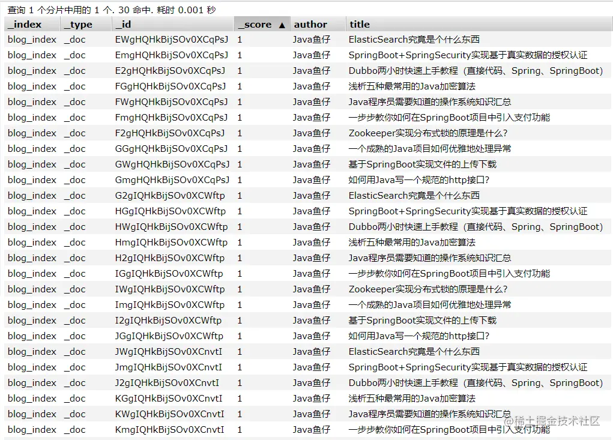Open title of row GmgHQHkBijSOv0XCqPsJ
This screenshot has width=613, height=440.
coord(419,180)
